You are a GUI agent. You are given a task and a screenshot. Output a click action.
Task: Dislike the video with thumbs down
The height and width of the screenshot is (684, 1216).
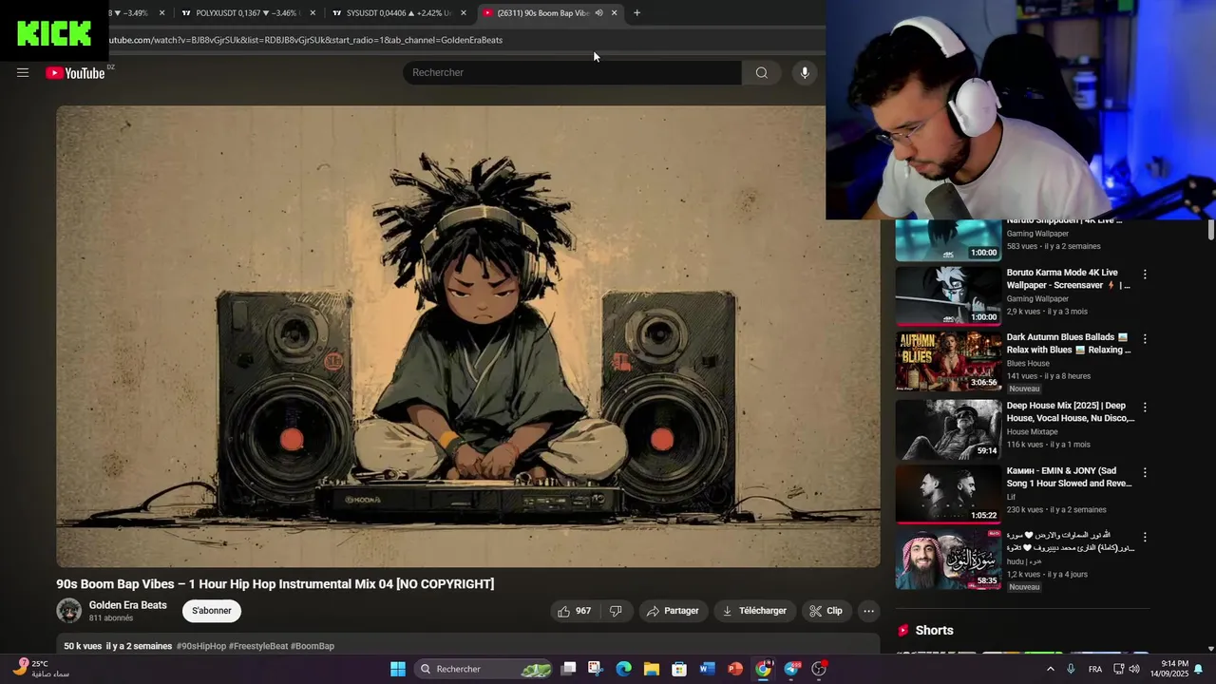click(x=616, y=611)
